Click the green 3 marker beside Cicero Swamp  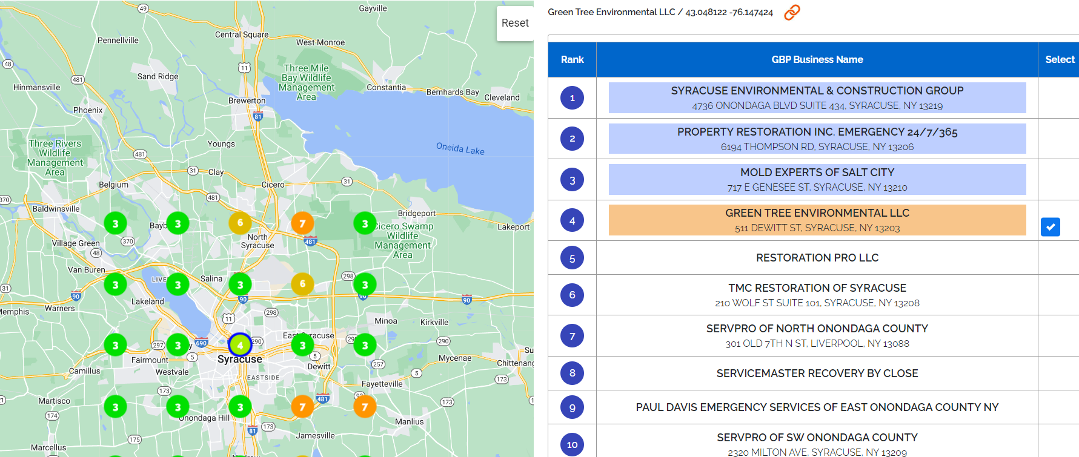(365, 223)
